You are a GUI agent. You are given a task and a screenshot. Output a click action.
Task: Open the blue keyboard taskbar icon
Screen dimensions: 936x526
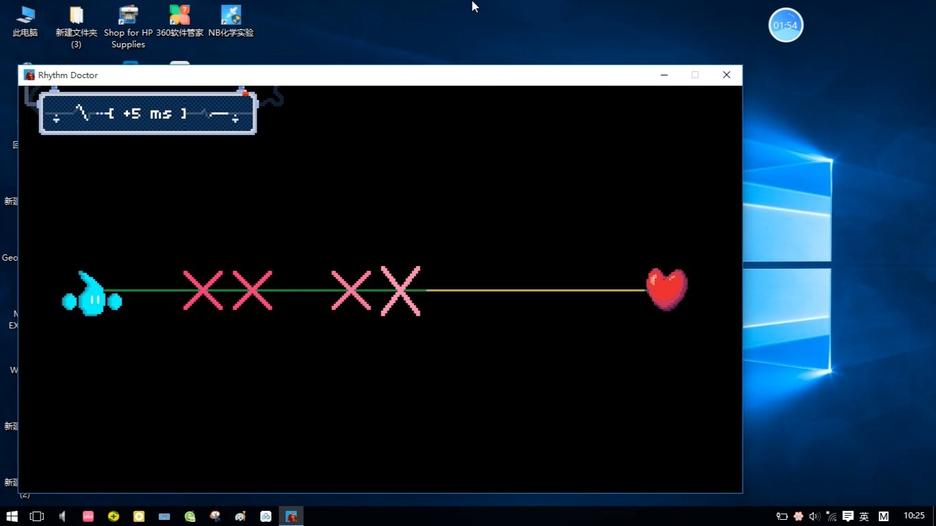click(165, 516)
